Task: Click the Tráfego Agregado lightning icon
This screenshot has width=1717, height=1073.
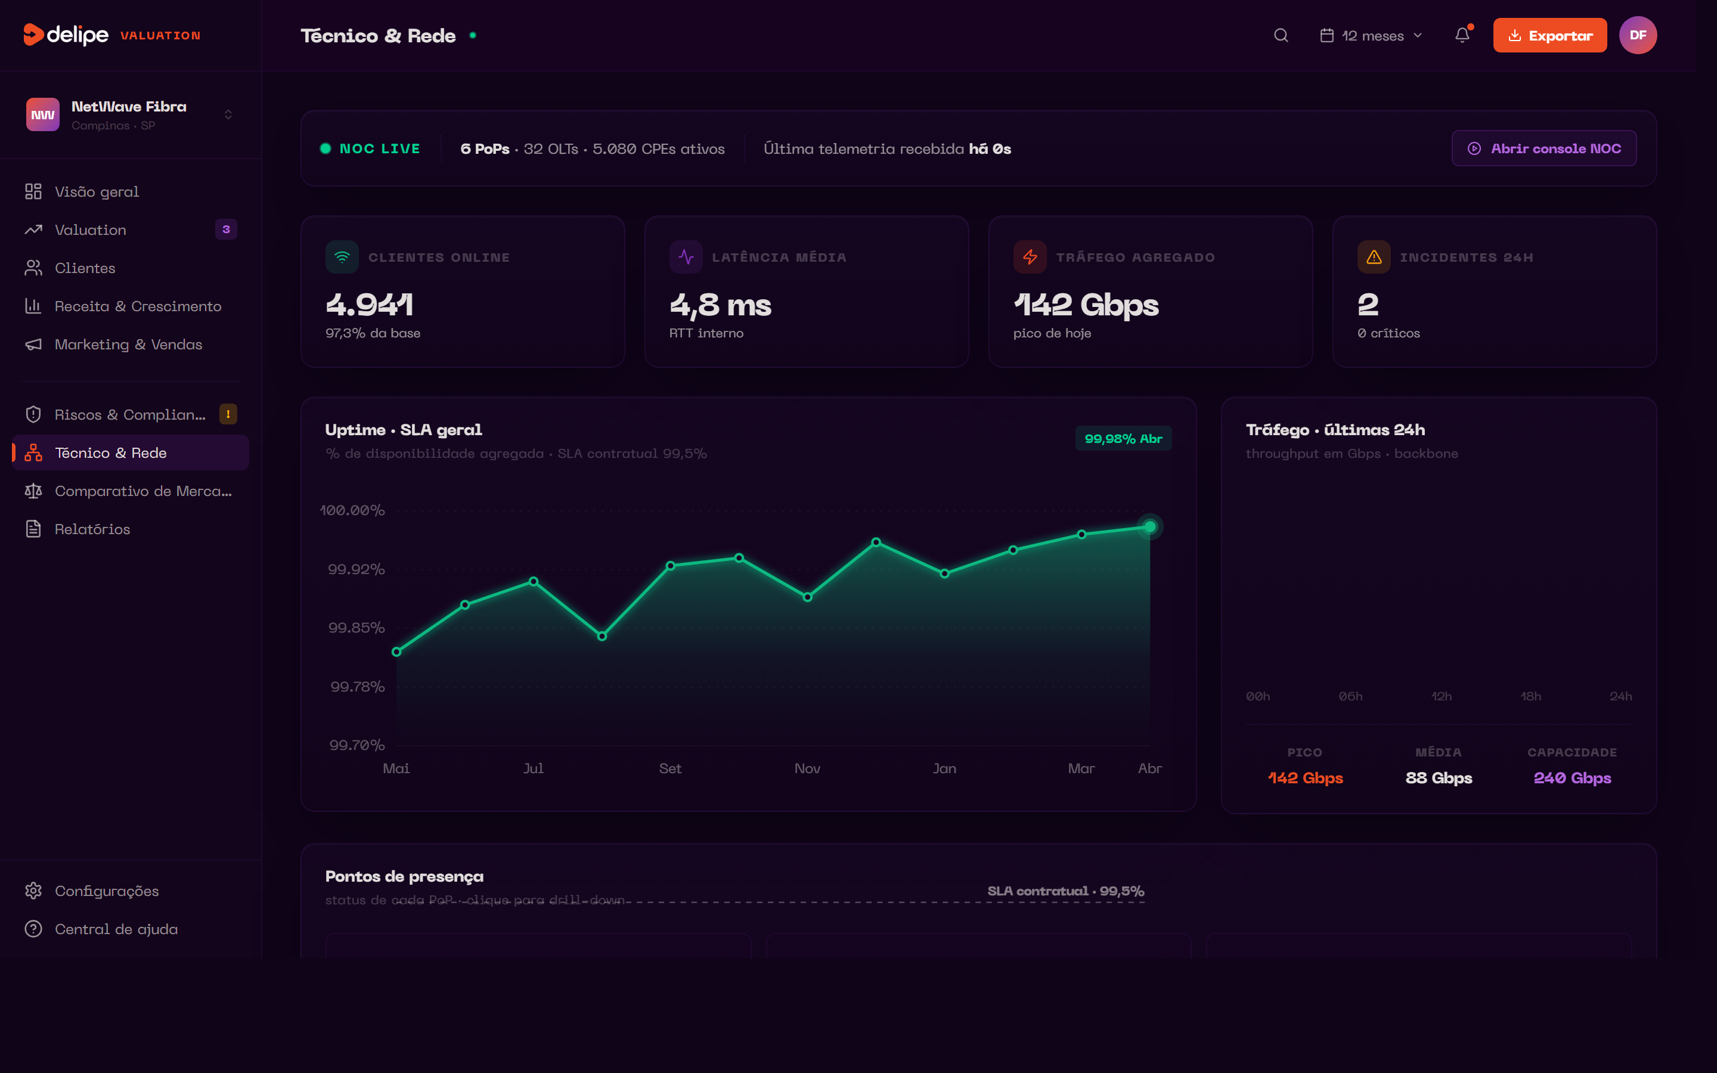Action: tap(1030, 257)
